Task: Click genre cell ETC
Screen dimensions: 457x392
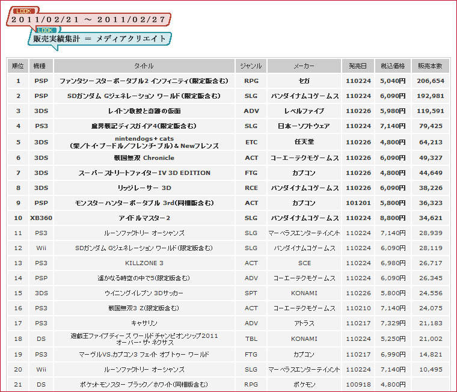Action: (251, 142)
